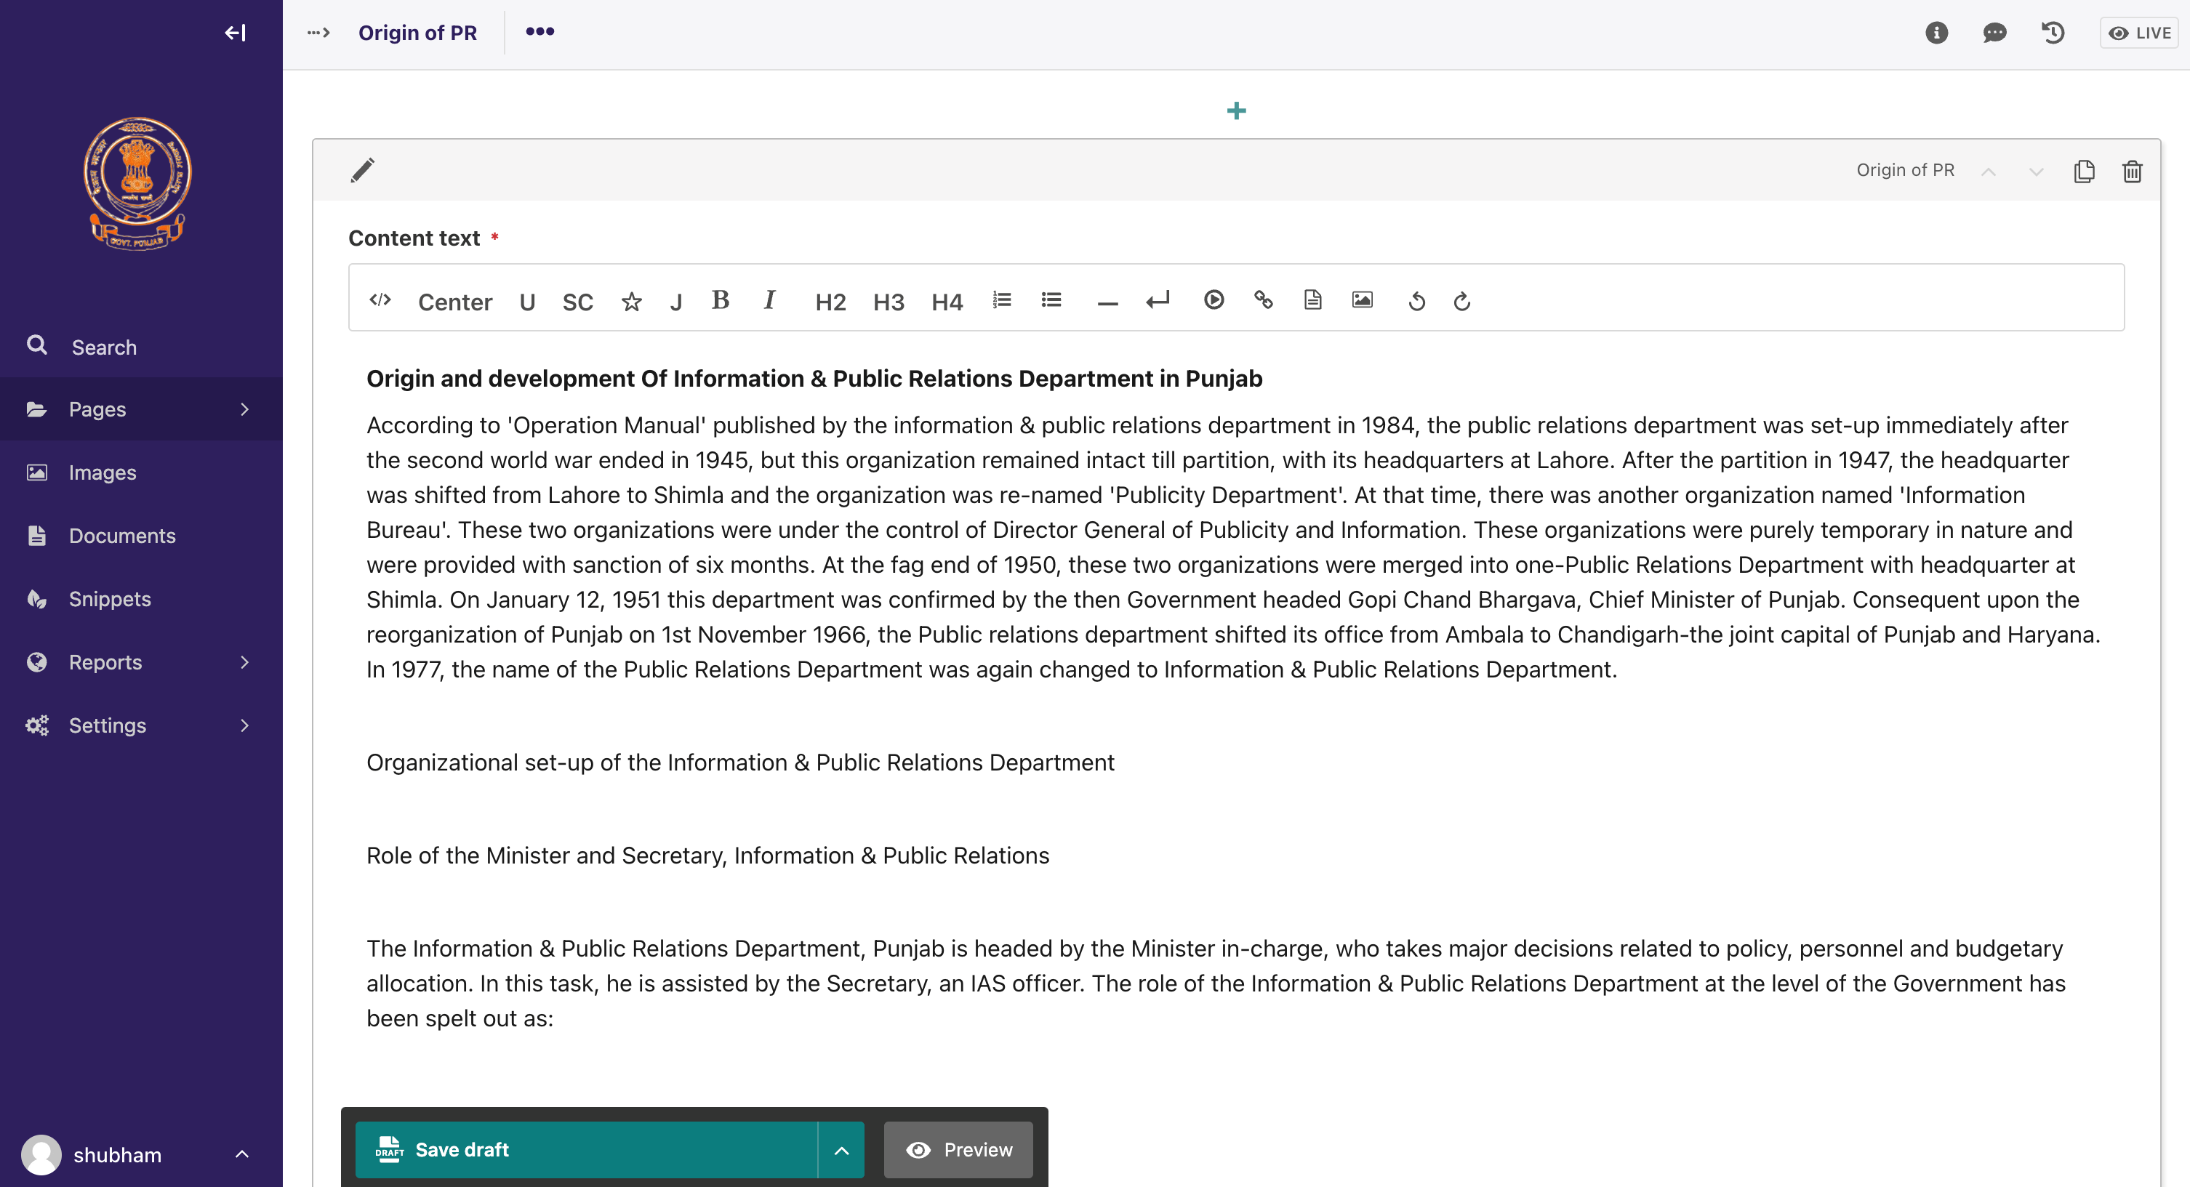Duplicate the Origin of PR block
2190x1187 pixels.
[2084, 171]
